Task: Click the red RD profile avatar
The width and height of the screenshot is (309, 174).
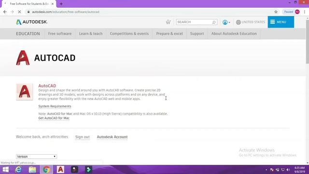Action: (297, 12)
